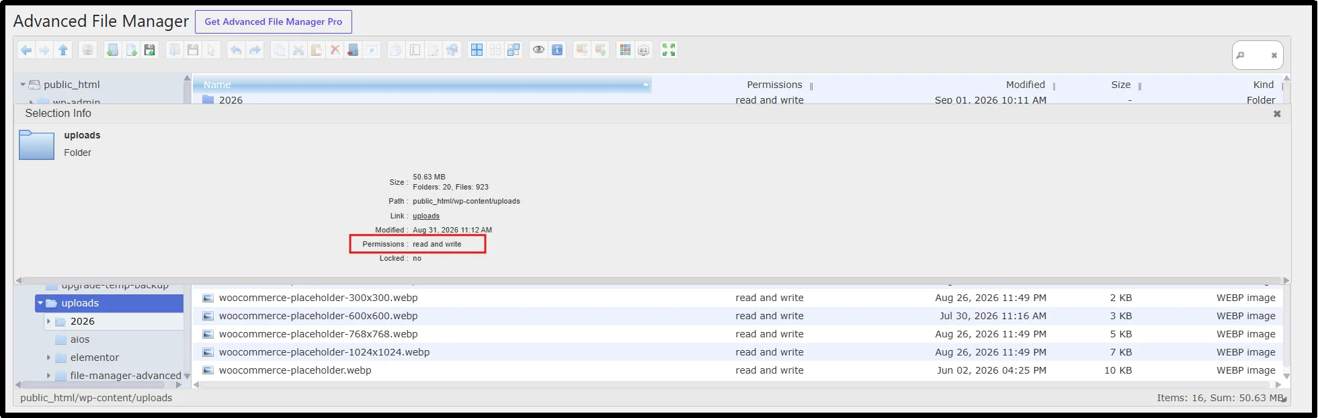Click the empty folder toolbar icon
Image resolution: width=1318 pixels, height=418 pixels.
pyautogui.click(x=353, y=50)
